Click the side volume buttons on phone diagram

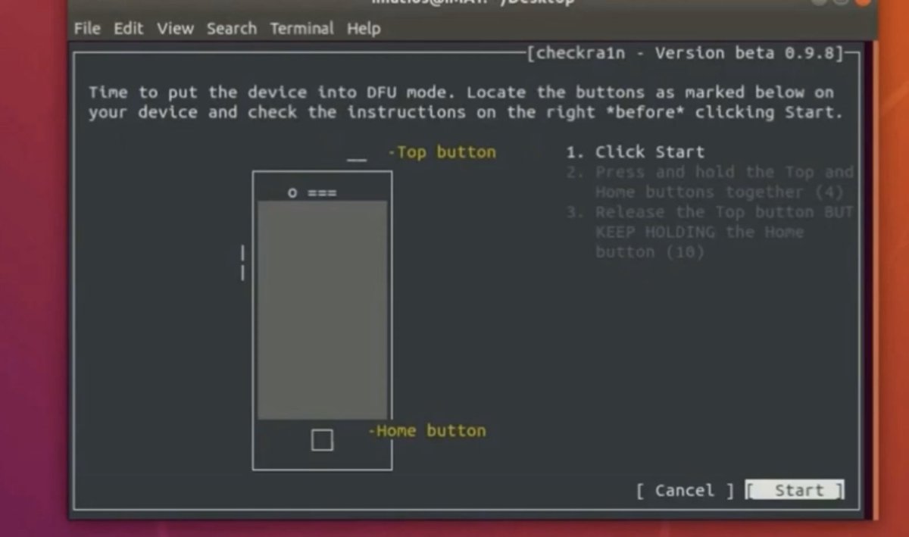pos(242,262)
